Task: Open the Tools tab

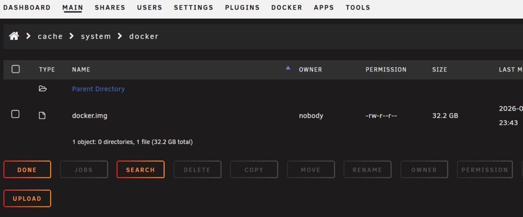Action: pyautogui.click(x=358, y=7)
